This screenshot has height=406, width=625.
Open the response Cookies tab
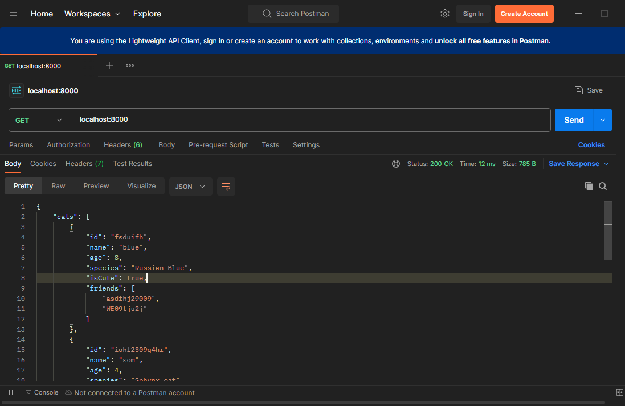43,164
